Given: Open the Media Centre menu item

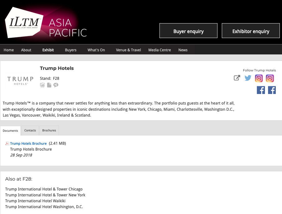Looking at the screenshot, I should coord(159,50).
